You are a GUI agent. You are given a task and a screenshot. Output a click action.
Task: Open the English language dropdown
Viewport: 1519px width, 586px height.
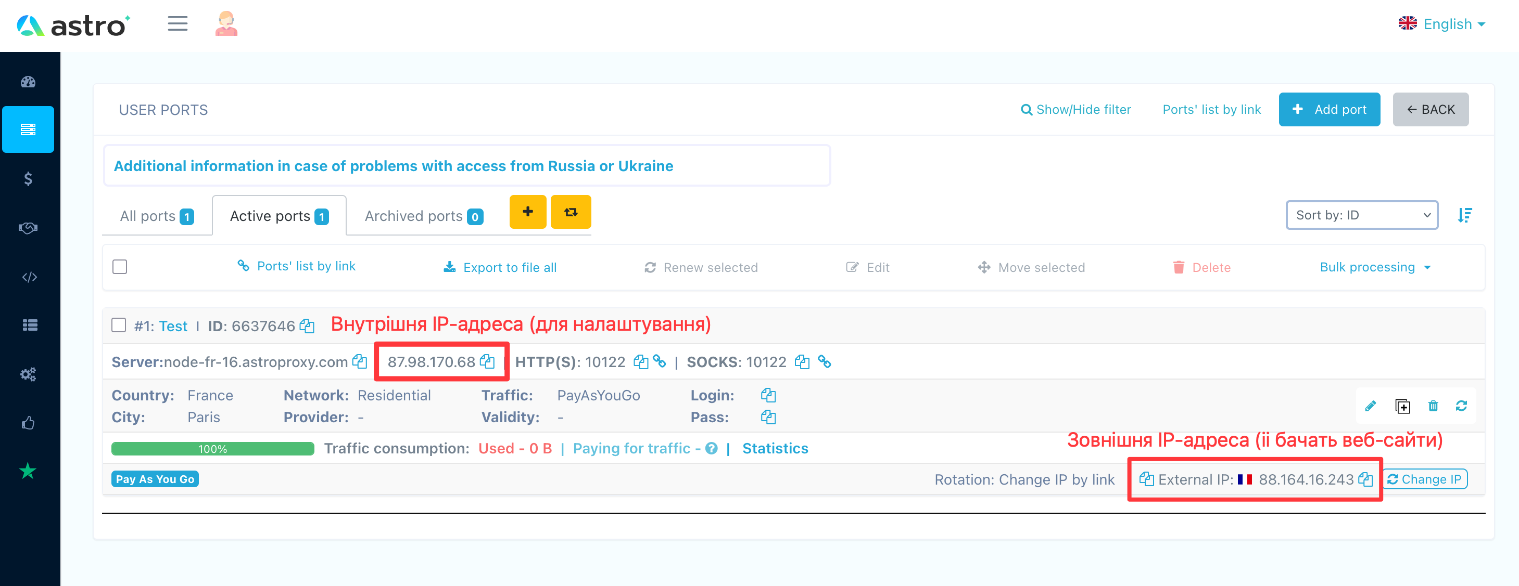pyautogui.click(x=1442, y=24)
